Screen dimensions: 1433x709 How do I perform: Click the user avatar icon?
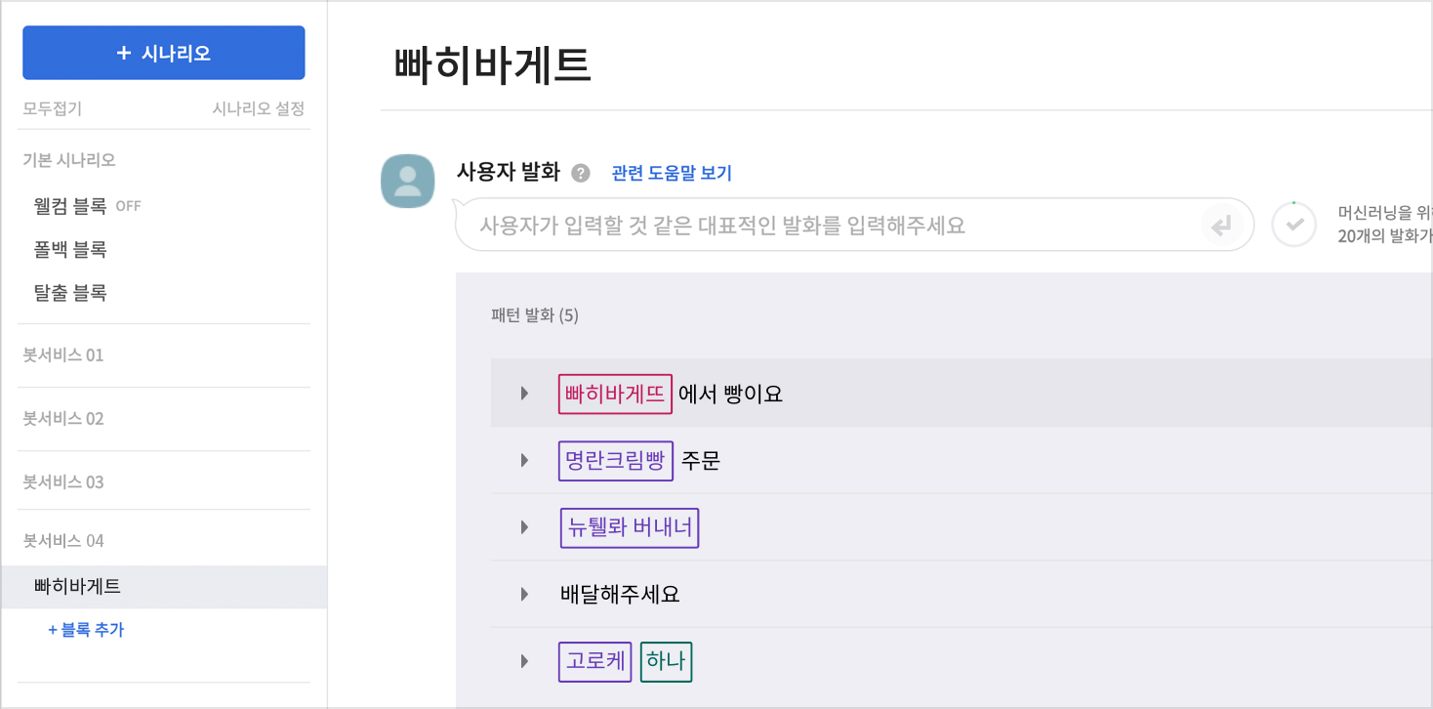407,181
